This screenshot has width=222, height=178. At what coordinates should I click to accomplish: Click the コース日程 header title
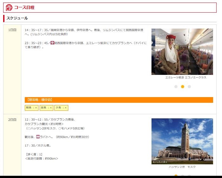click(x=24, y=8)
